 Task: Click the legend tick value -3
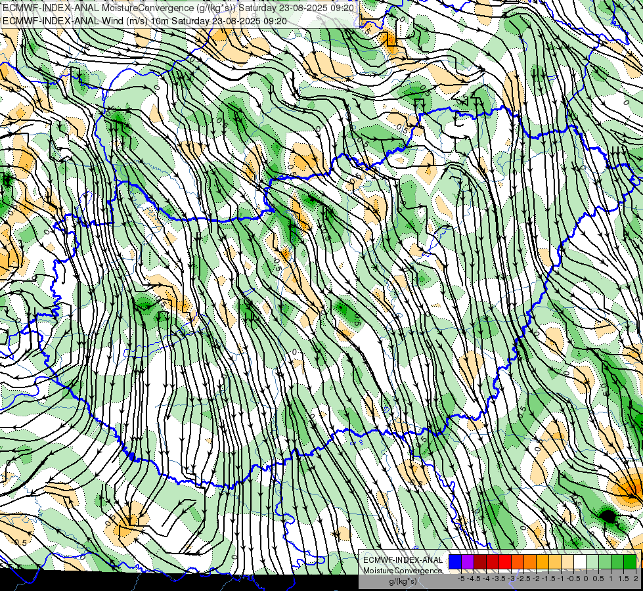click(x=512, y=579)
